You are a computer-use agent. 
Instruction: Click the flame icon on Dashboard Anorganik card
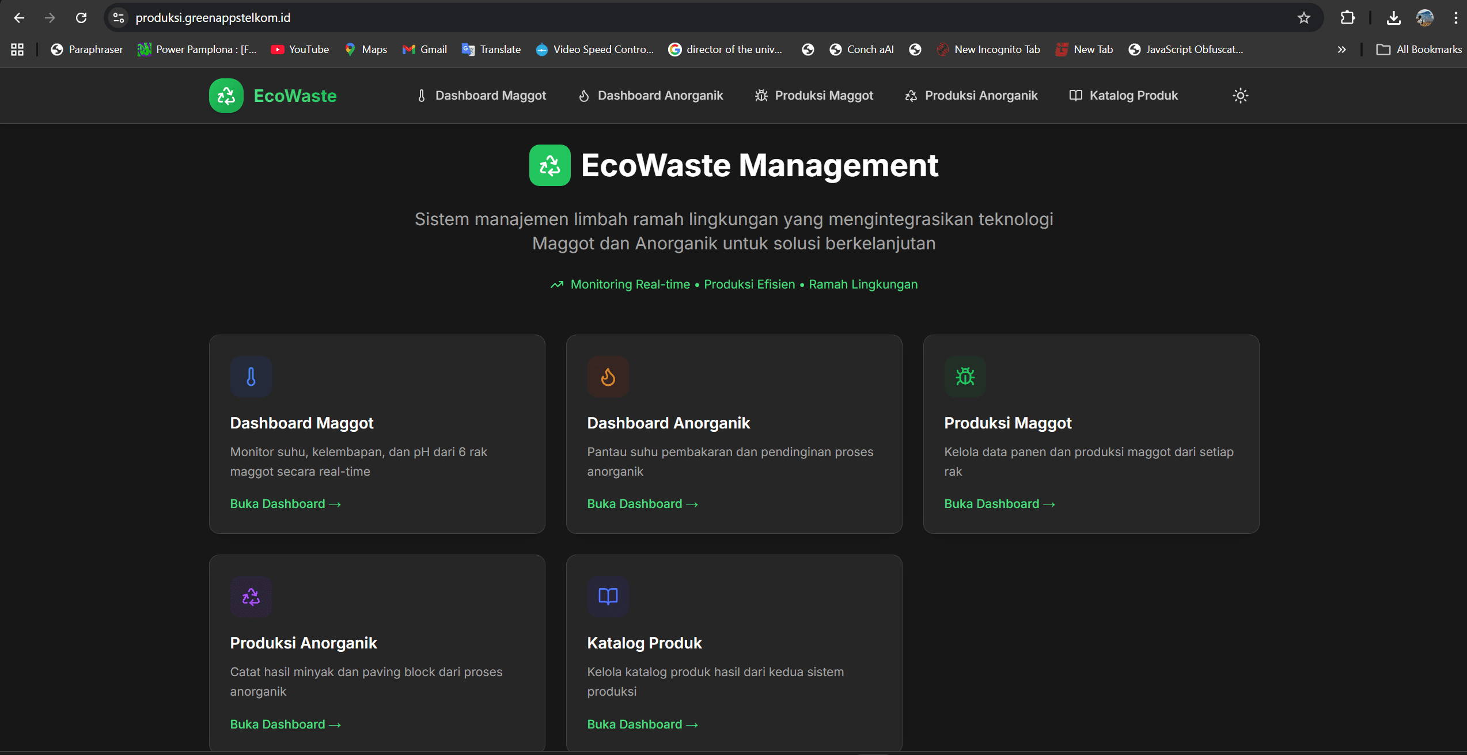(608, 377)
